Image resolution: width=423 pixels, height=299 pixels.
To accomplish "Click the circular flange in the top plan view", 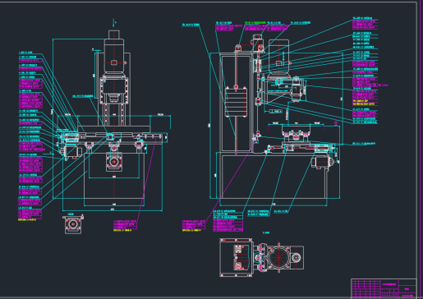I will pos(278,257).
